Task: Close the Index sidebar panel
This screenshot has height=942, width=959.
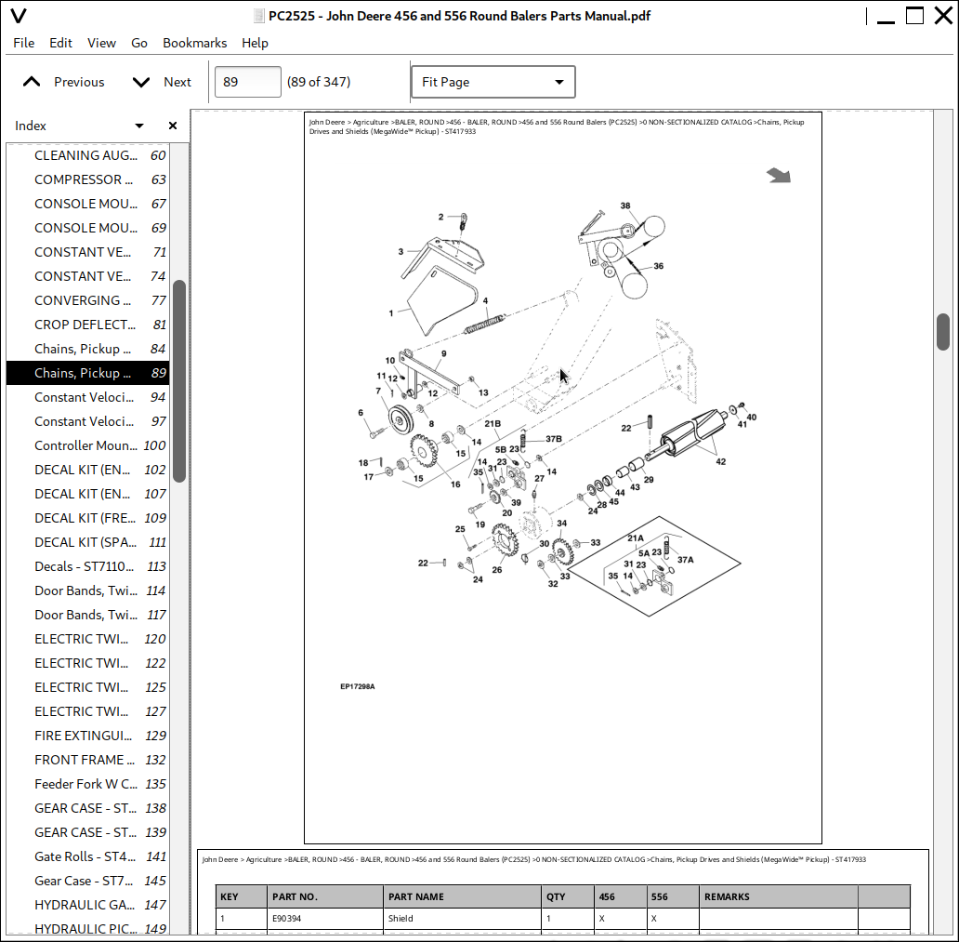Action: pyautogui.click(x=172, y=126)
